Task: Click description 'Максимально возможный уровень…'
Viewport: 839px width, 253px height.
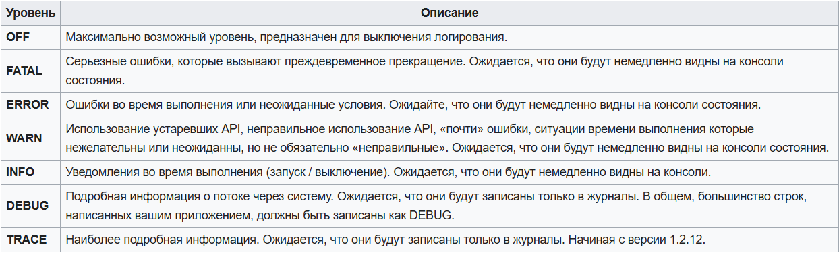Action: pos(449,37)
